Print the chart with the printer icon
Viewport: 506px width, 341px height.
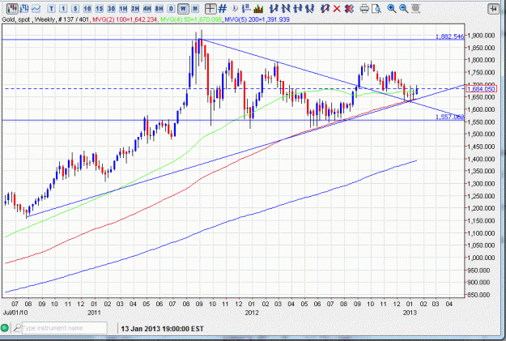click(x=364, y=9)
